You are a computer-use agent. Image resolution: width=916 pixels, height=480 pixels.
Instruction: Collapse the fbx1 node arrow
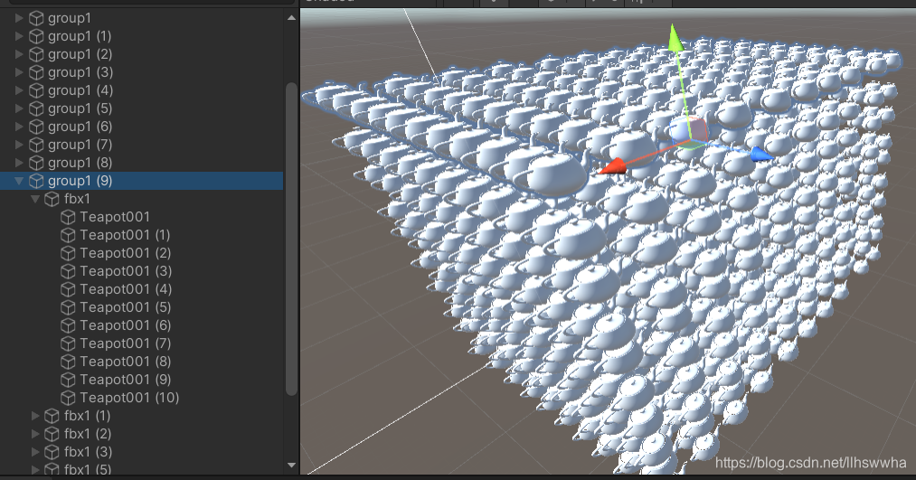tap(35, 199)
